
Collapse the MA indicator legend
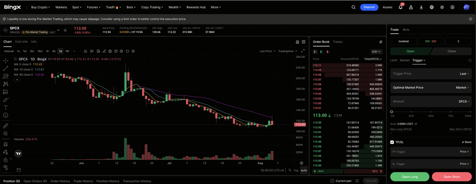pyautogui.click(x=17, y=79)
